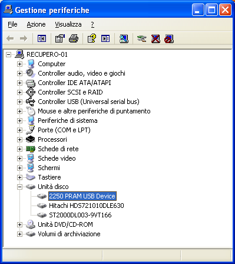
Task: Click the Uninstall device toolbar icon
Action: (x=155, y=38)
